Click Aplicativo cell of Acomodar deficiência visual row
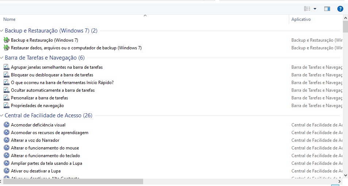The image size is (348, 186). (317, 125)
